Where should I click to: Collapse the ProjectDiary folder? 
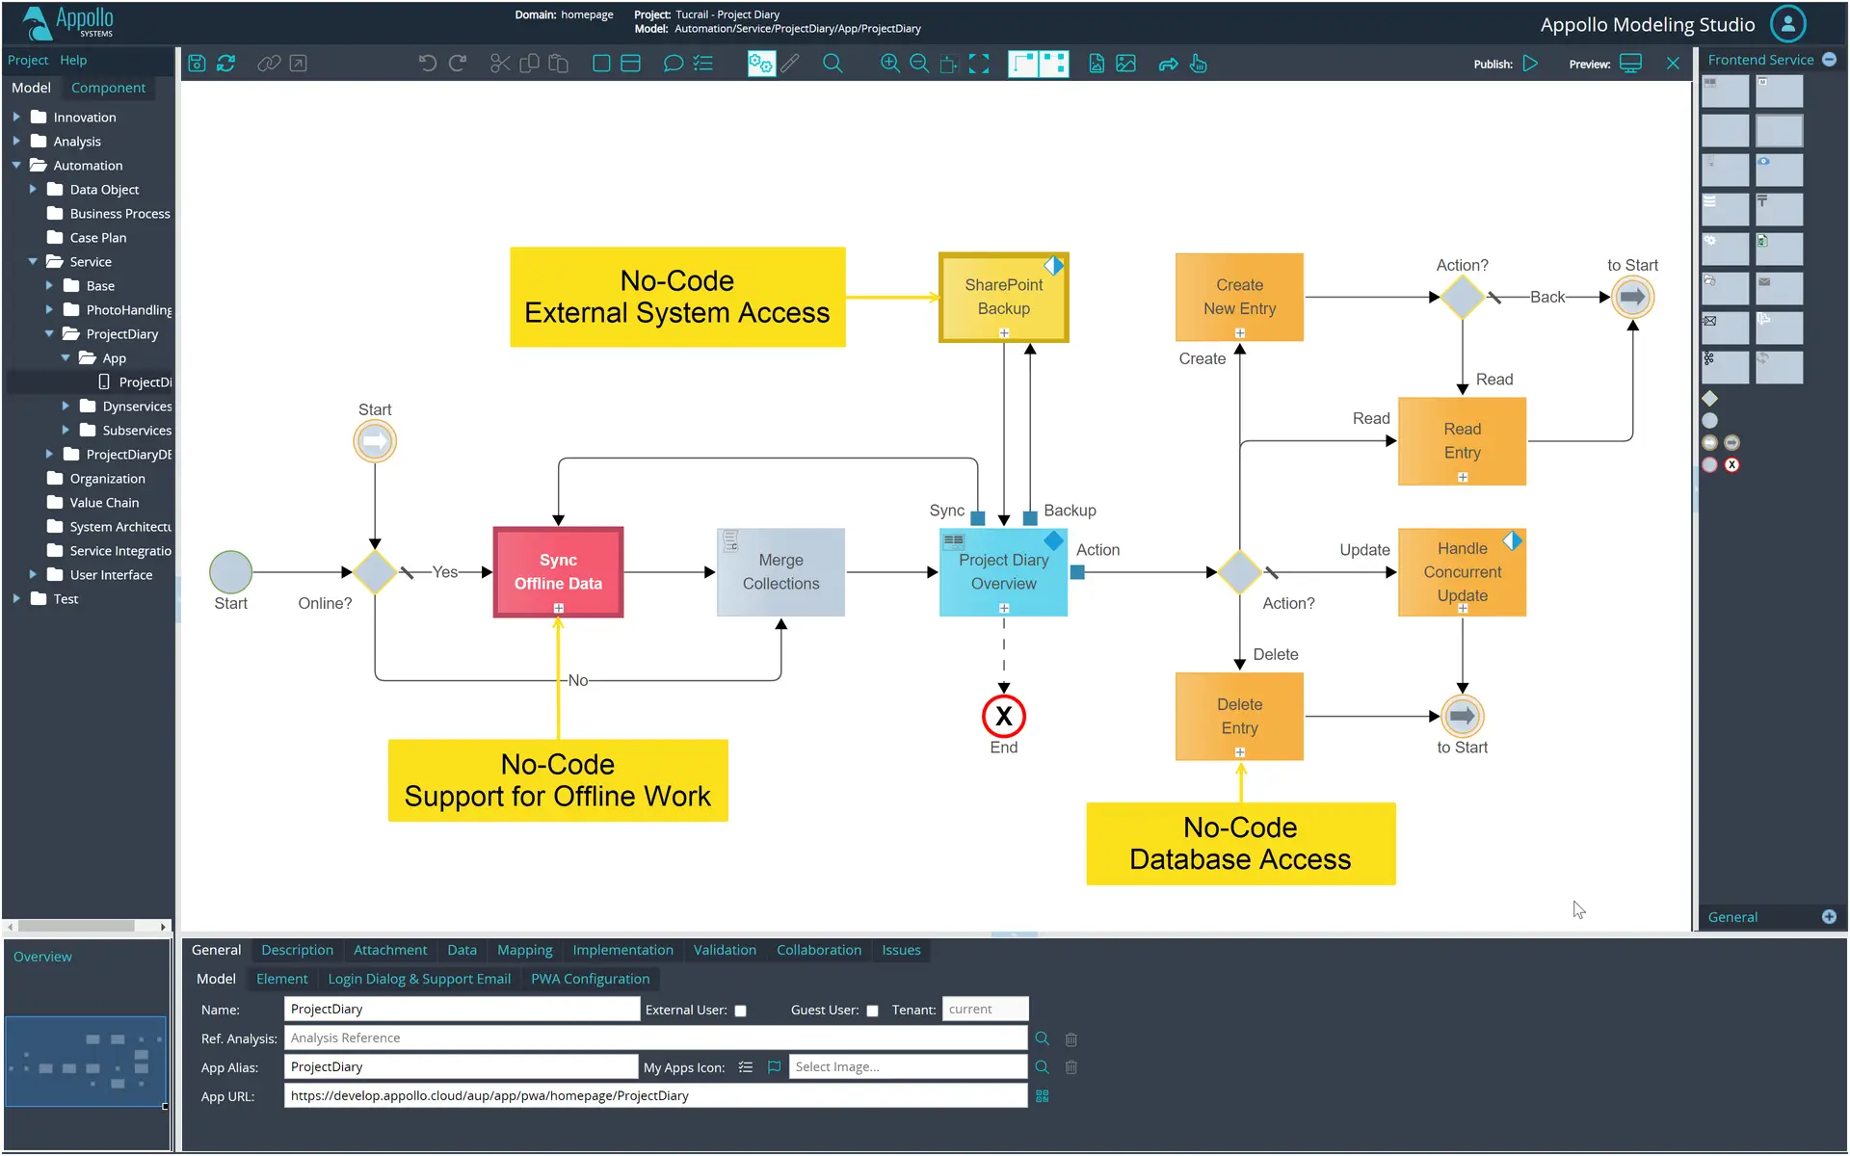click(x=49, y=333)
